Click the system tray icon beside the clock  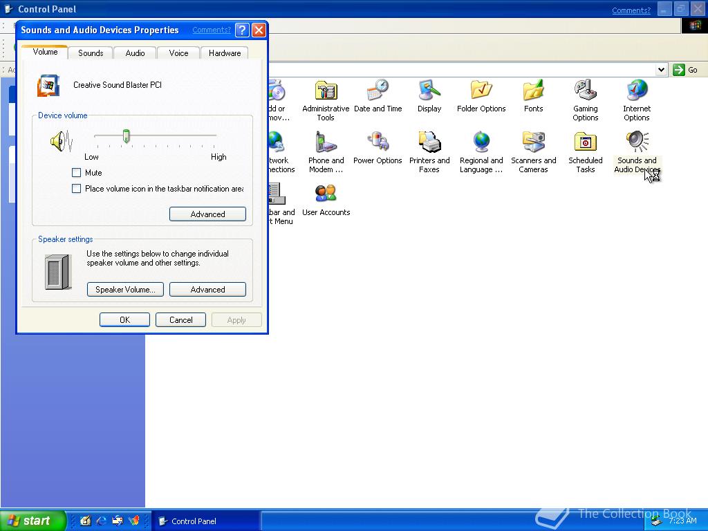[657, 521]
